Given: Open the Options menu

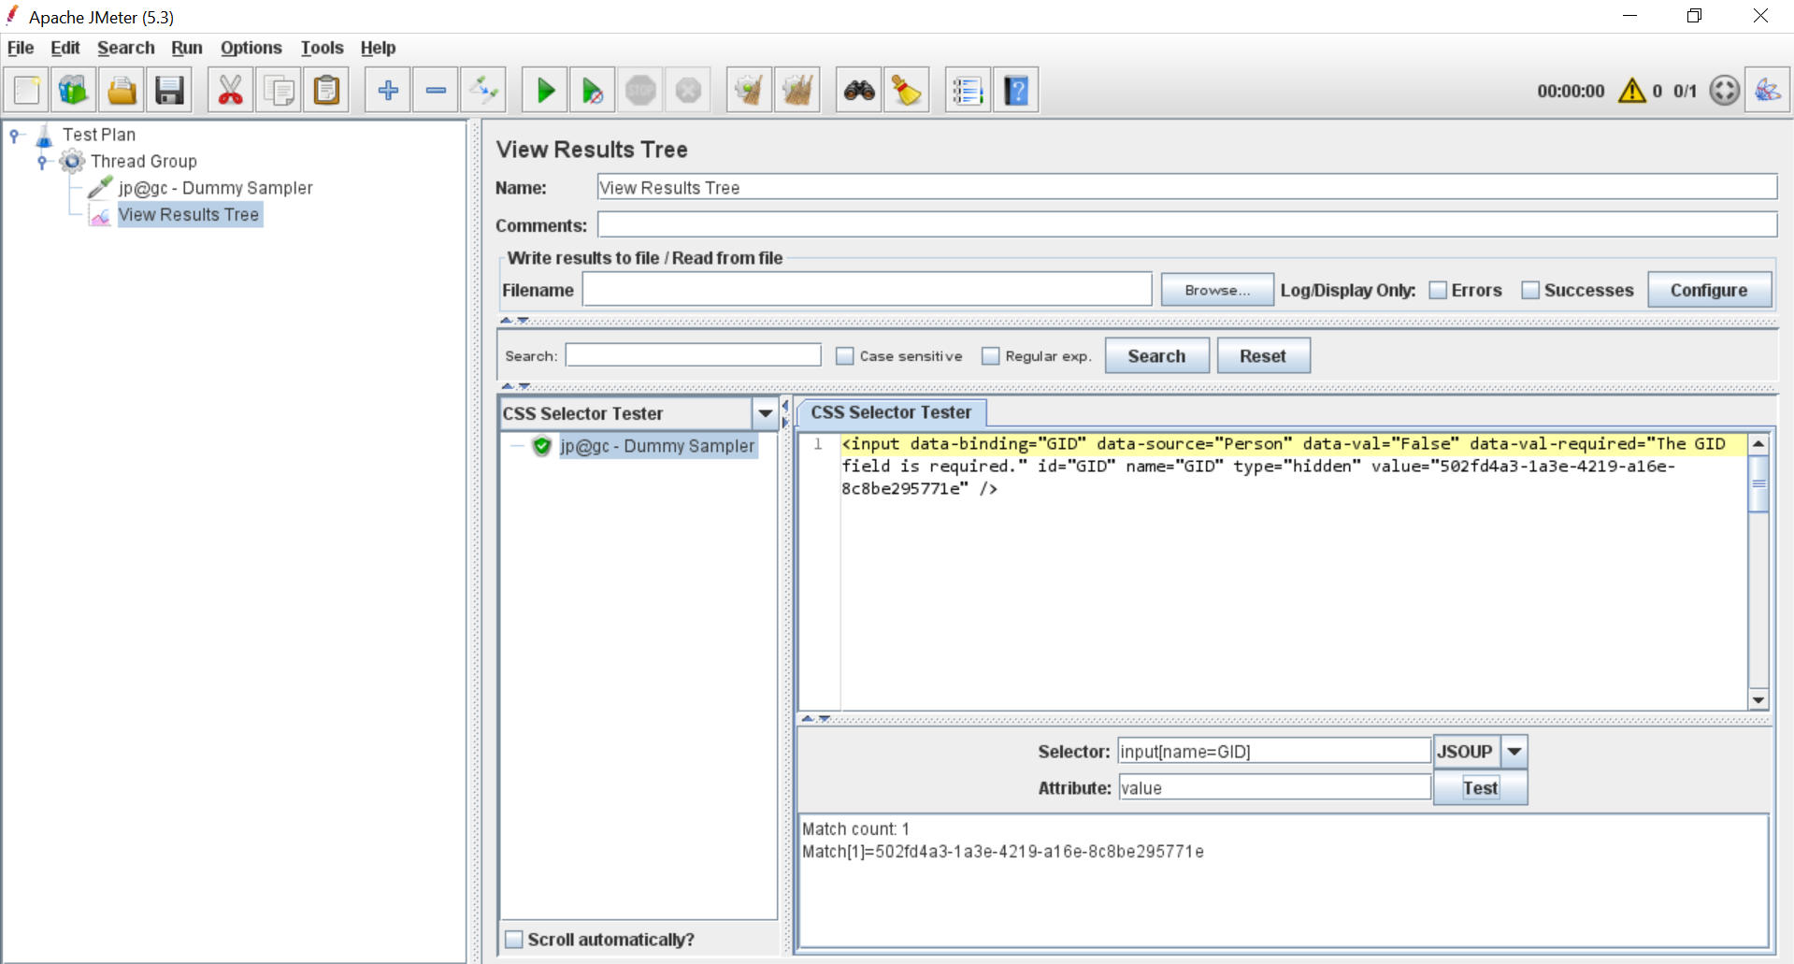Looking at the screenshot, I should (x=251, y=48).
